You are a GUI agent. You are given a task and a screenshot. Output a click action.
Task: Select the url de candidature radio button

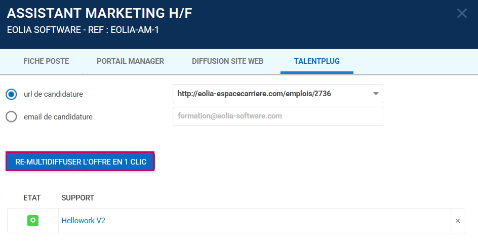tap(11, 94)
